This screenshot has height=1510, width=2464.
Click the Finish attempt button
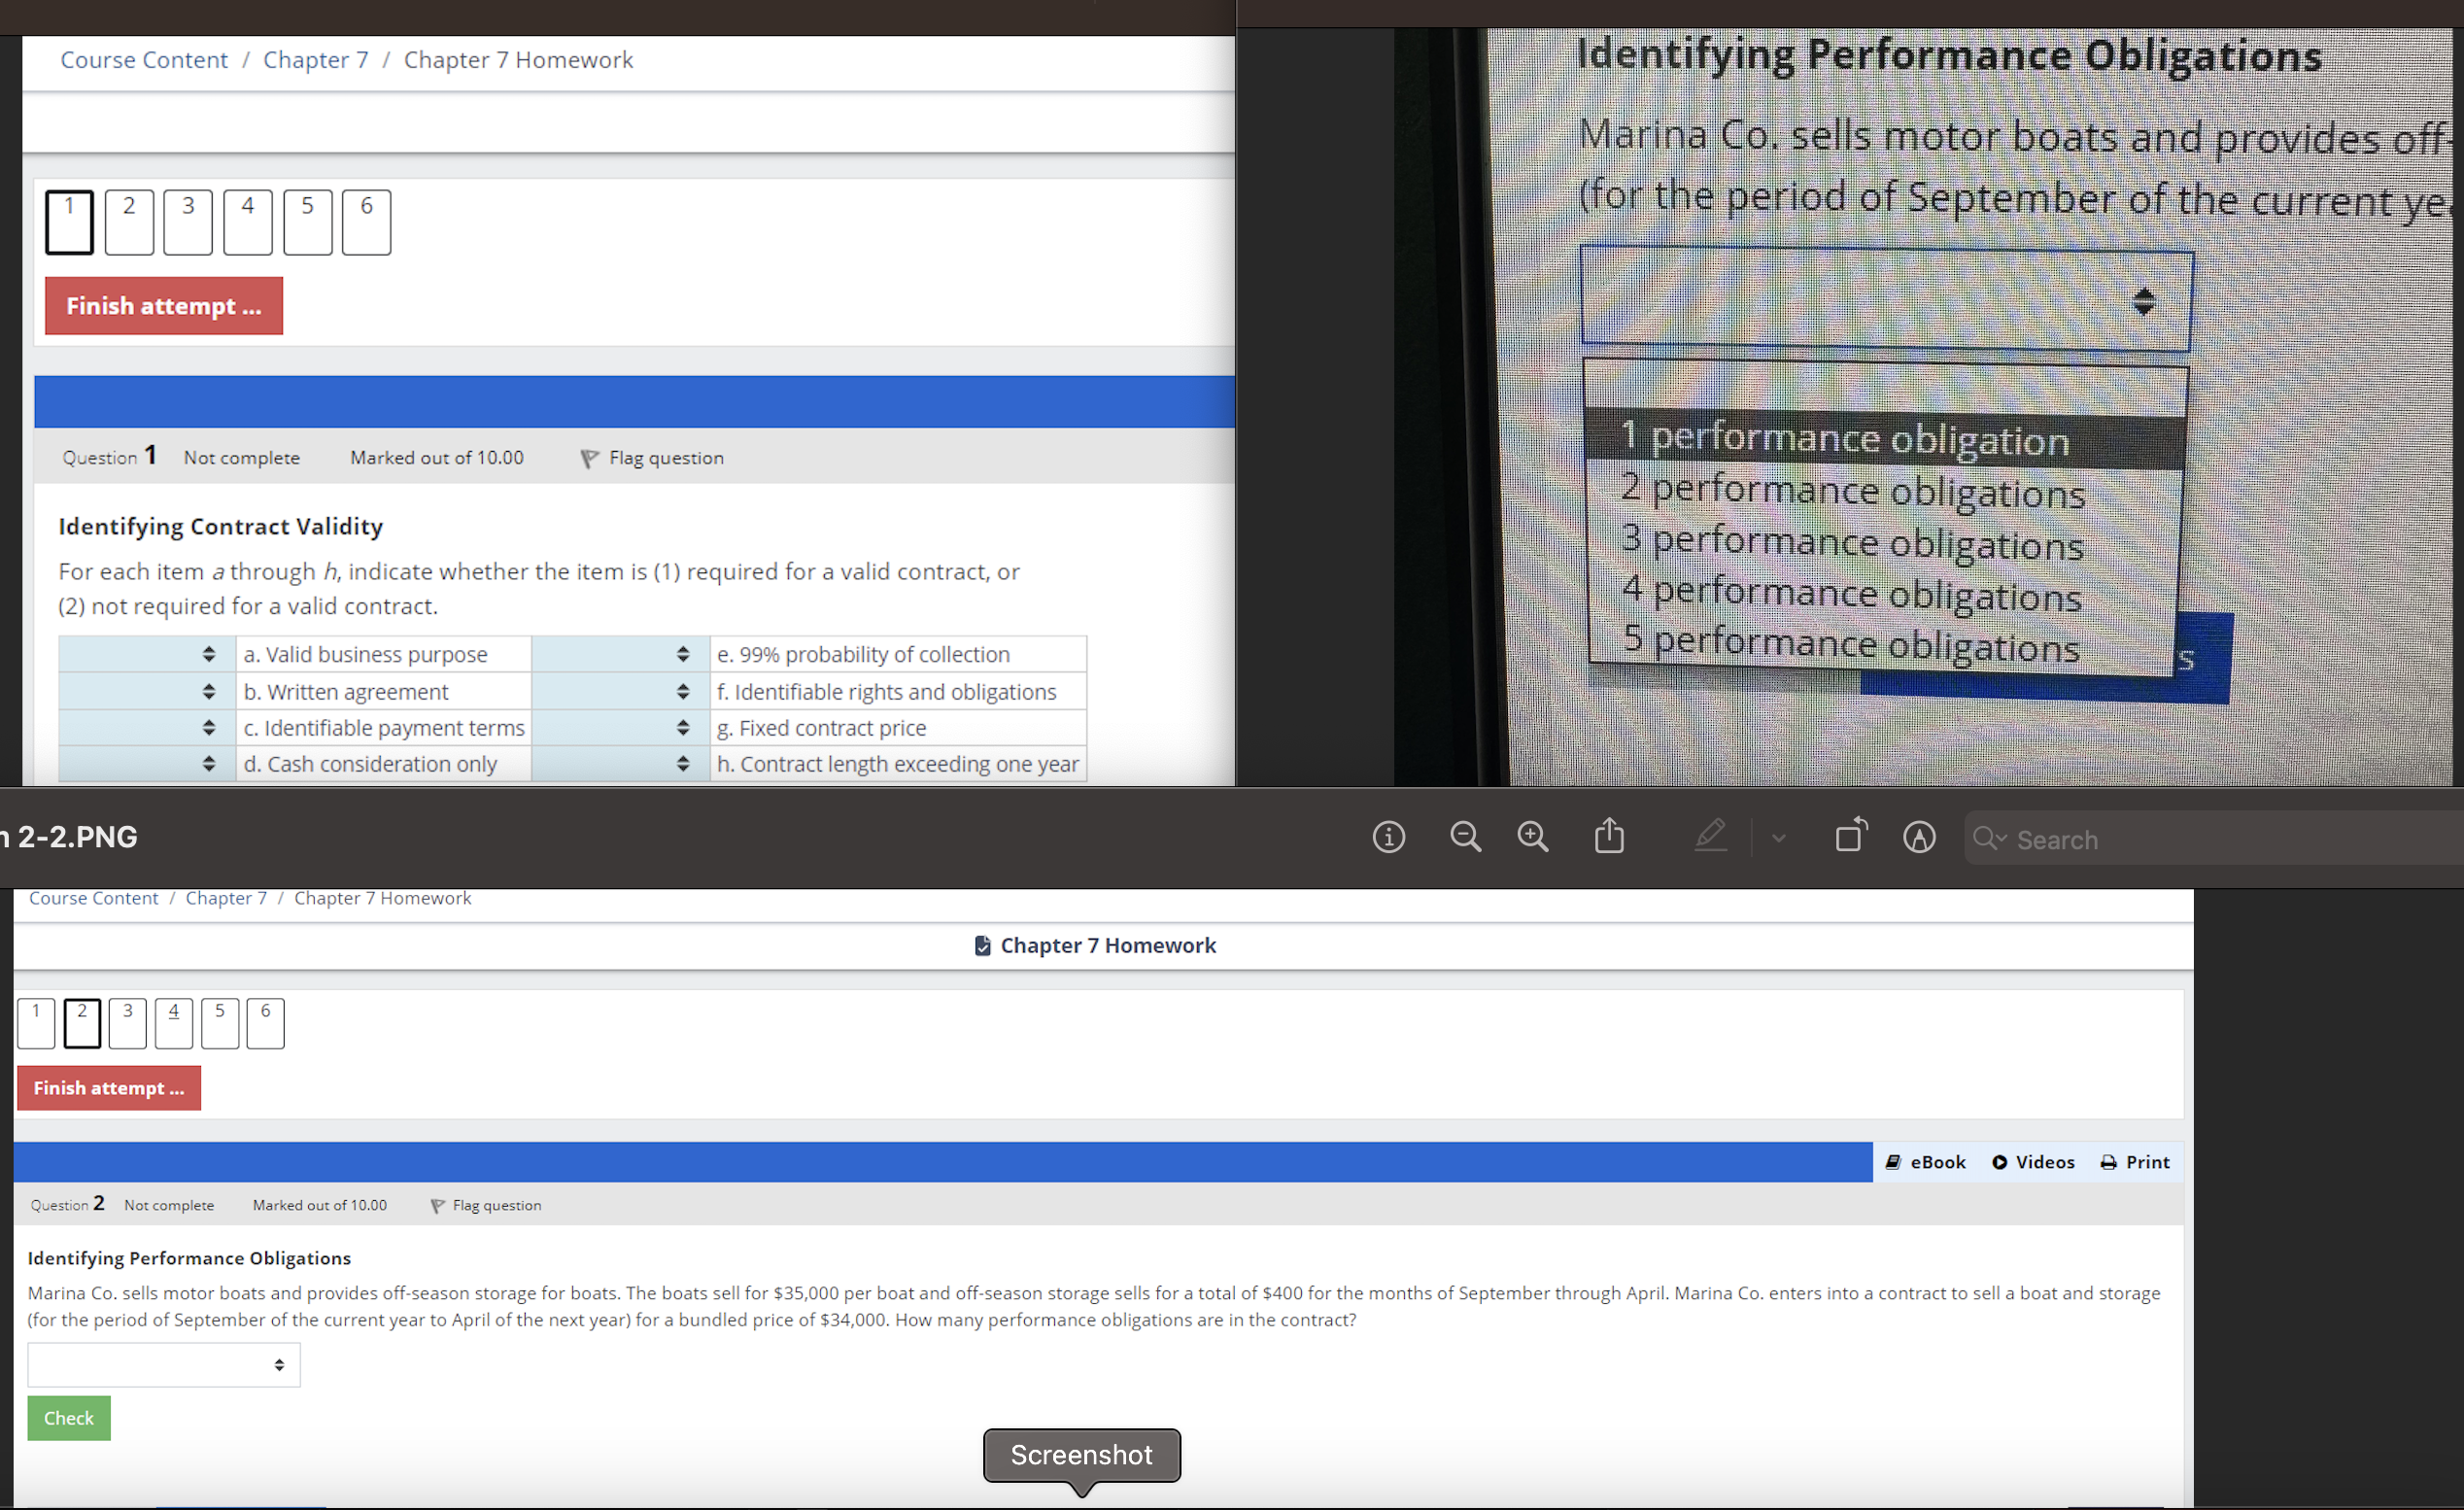[163, 305]
